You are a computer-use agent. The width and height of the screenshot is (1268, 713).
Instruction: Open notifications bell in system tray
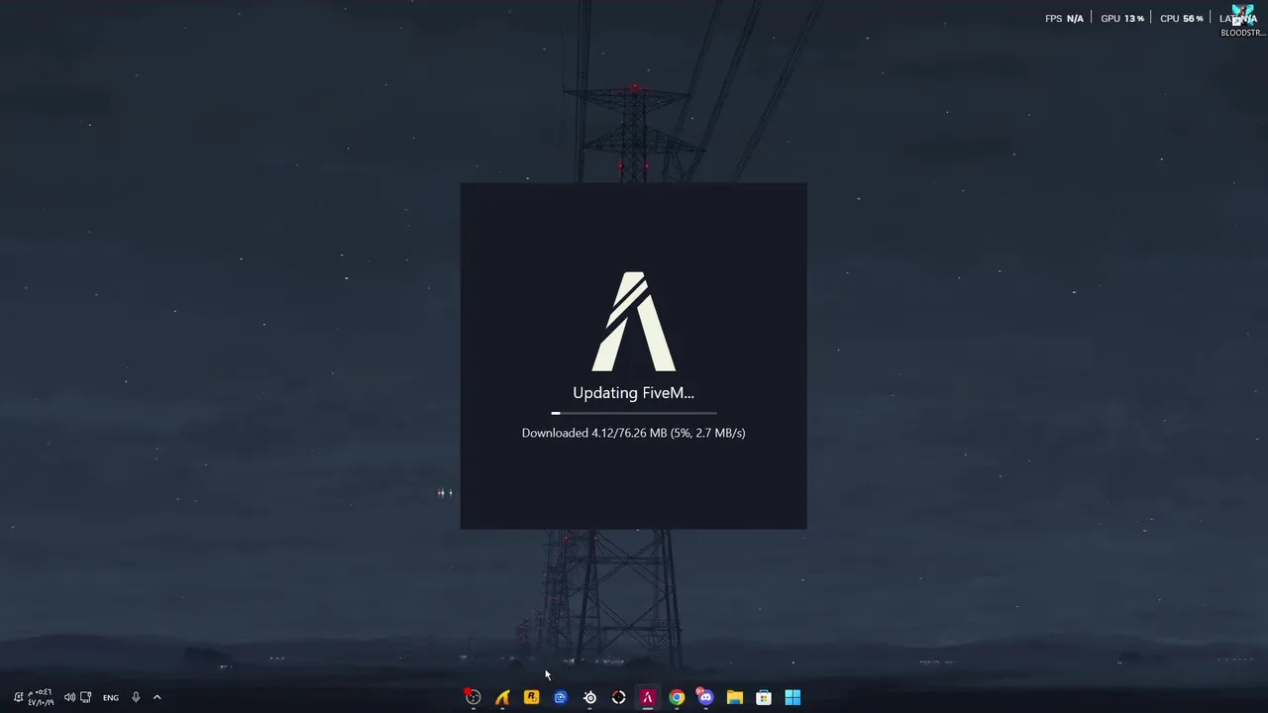(x=18, y=697)
